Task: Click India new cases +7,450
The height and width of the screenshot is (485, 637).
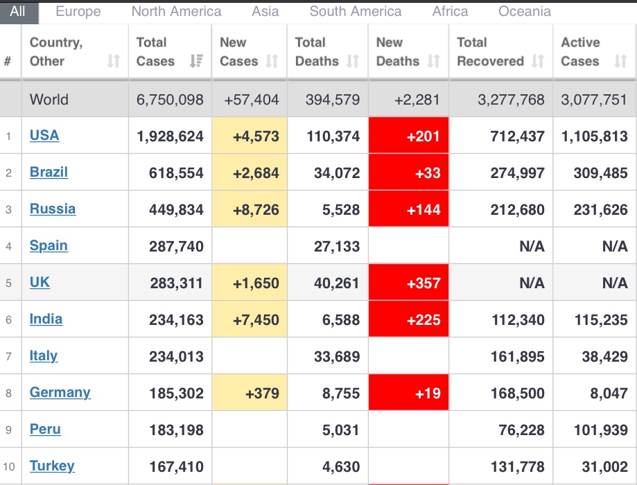Action: click(256, 320)
